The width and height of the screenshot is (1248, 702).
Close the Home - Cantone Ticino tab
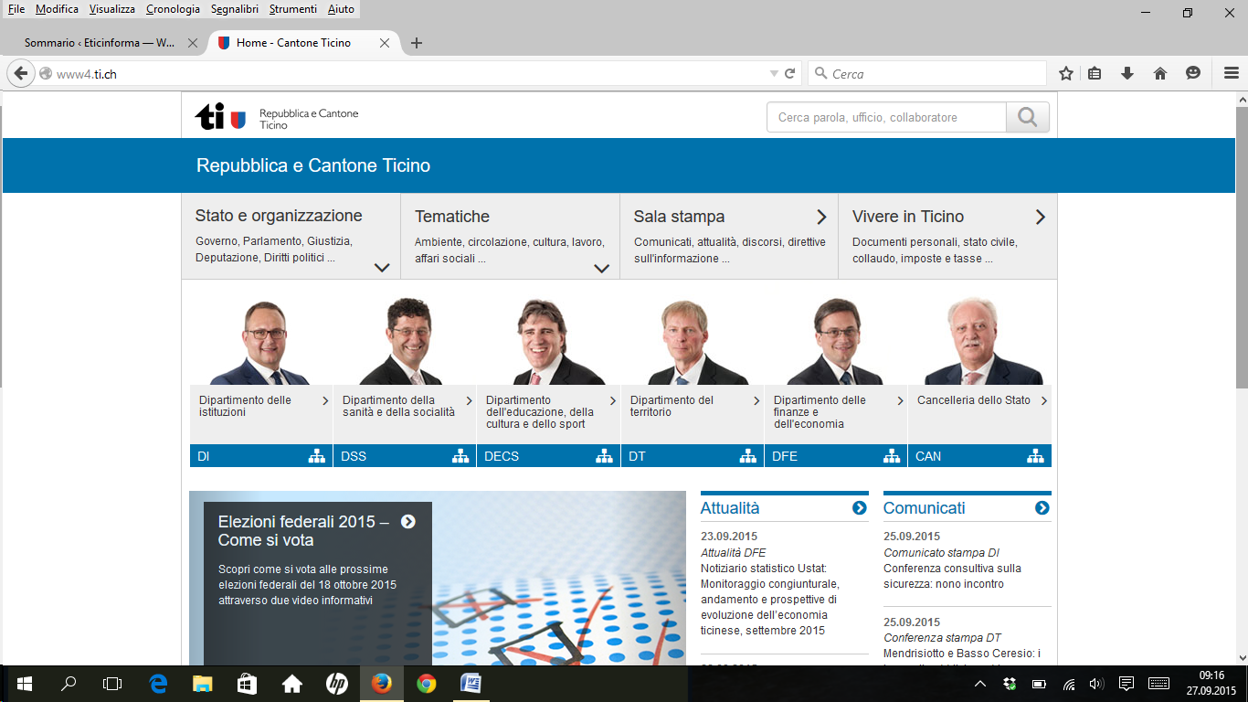385,43
